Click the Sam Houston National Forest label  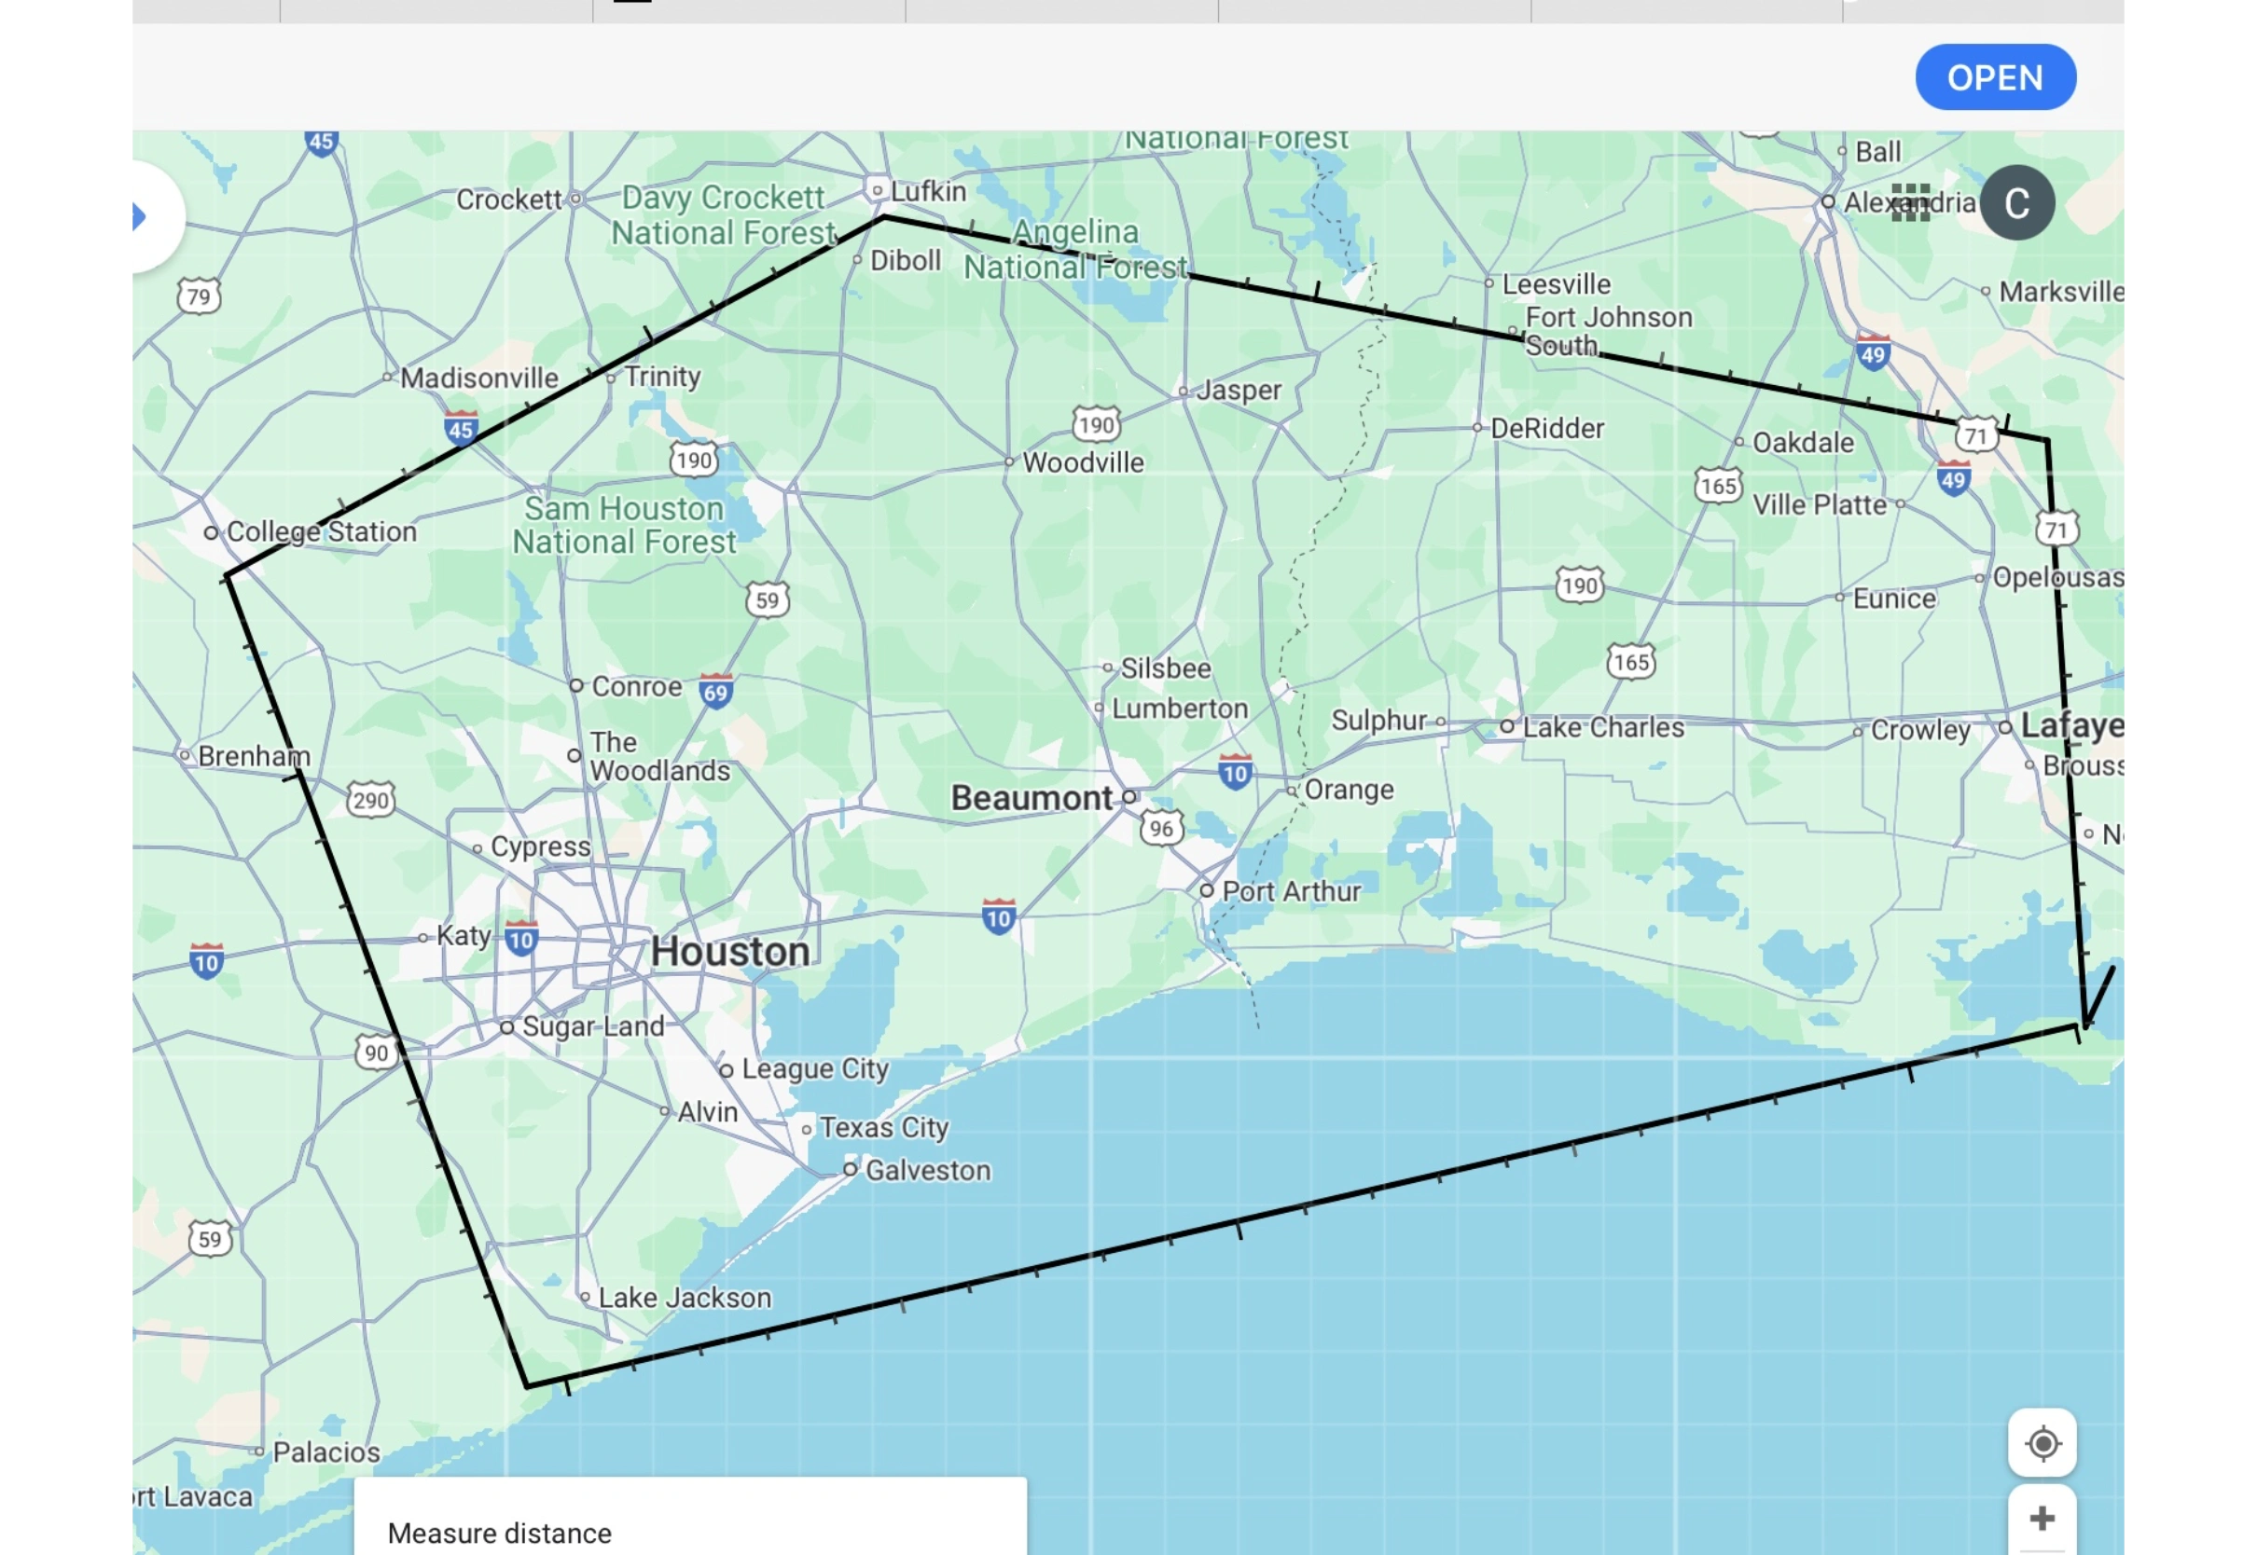(x=624, y=525)
